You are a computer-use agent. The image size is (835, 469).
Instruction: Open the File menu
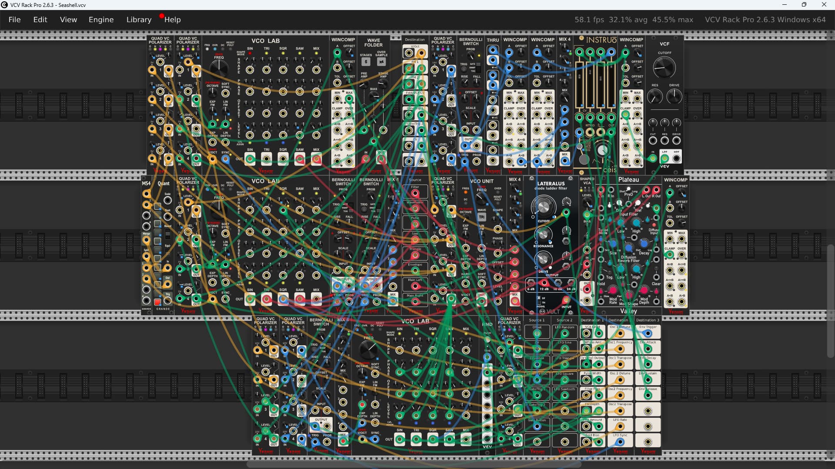click(x=14, y=20)
